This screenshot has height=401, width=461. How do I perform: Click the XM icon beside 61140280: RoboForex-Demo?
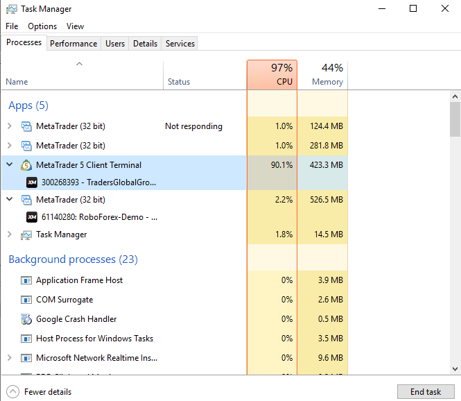32,217
